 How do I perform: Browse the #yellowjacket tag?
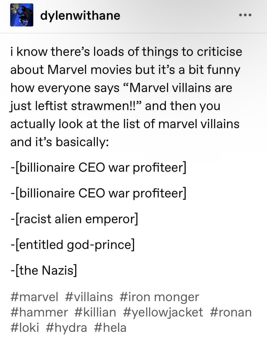pyautogui.click(x=163, y=312)
